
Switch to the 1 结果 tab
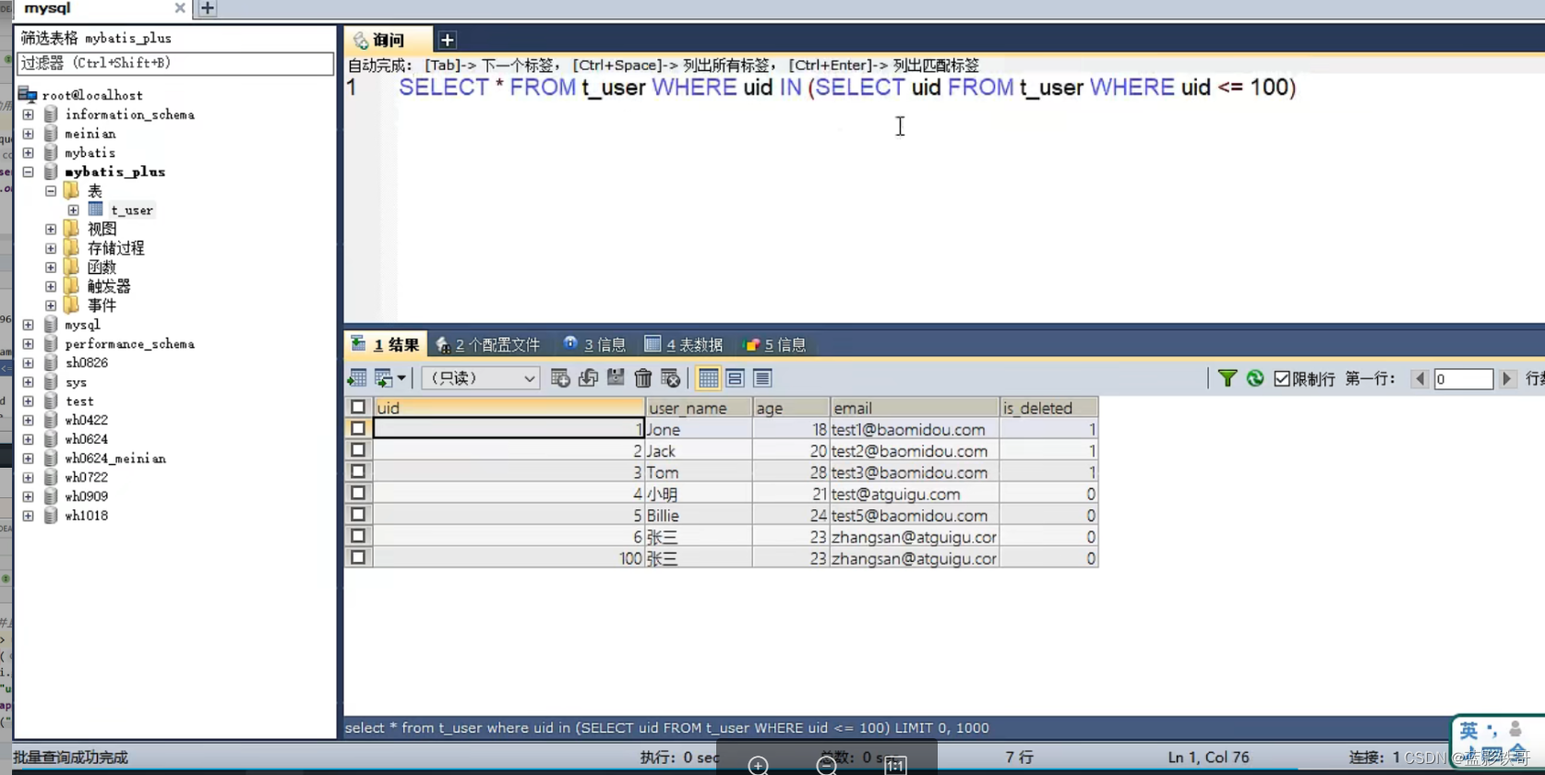386,345
